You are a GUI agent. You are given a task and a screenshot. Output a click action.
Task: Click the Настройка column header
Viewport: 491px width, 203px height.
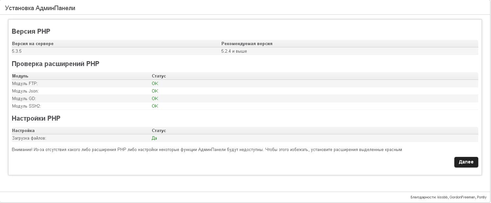[x=23, y=130]
